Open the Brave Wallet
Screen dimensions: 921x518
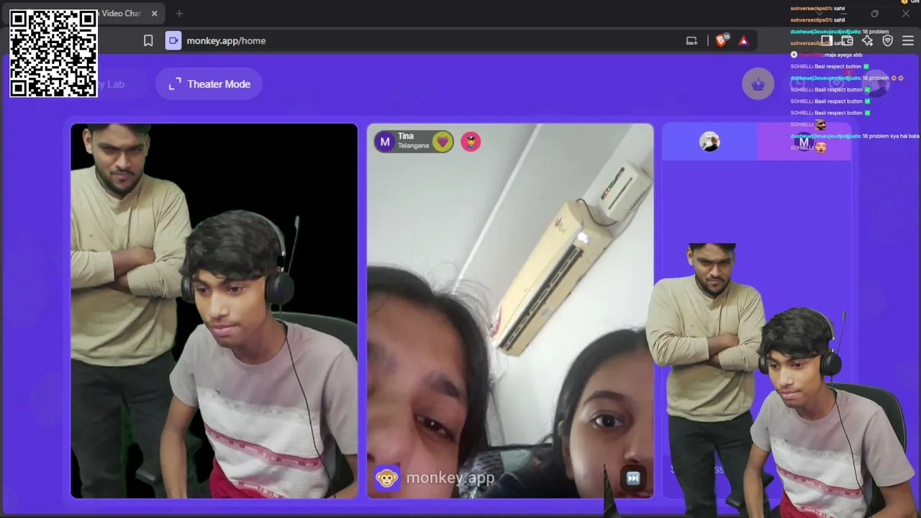847,41
